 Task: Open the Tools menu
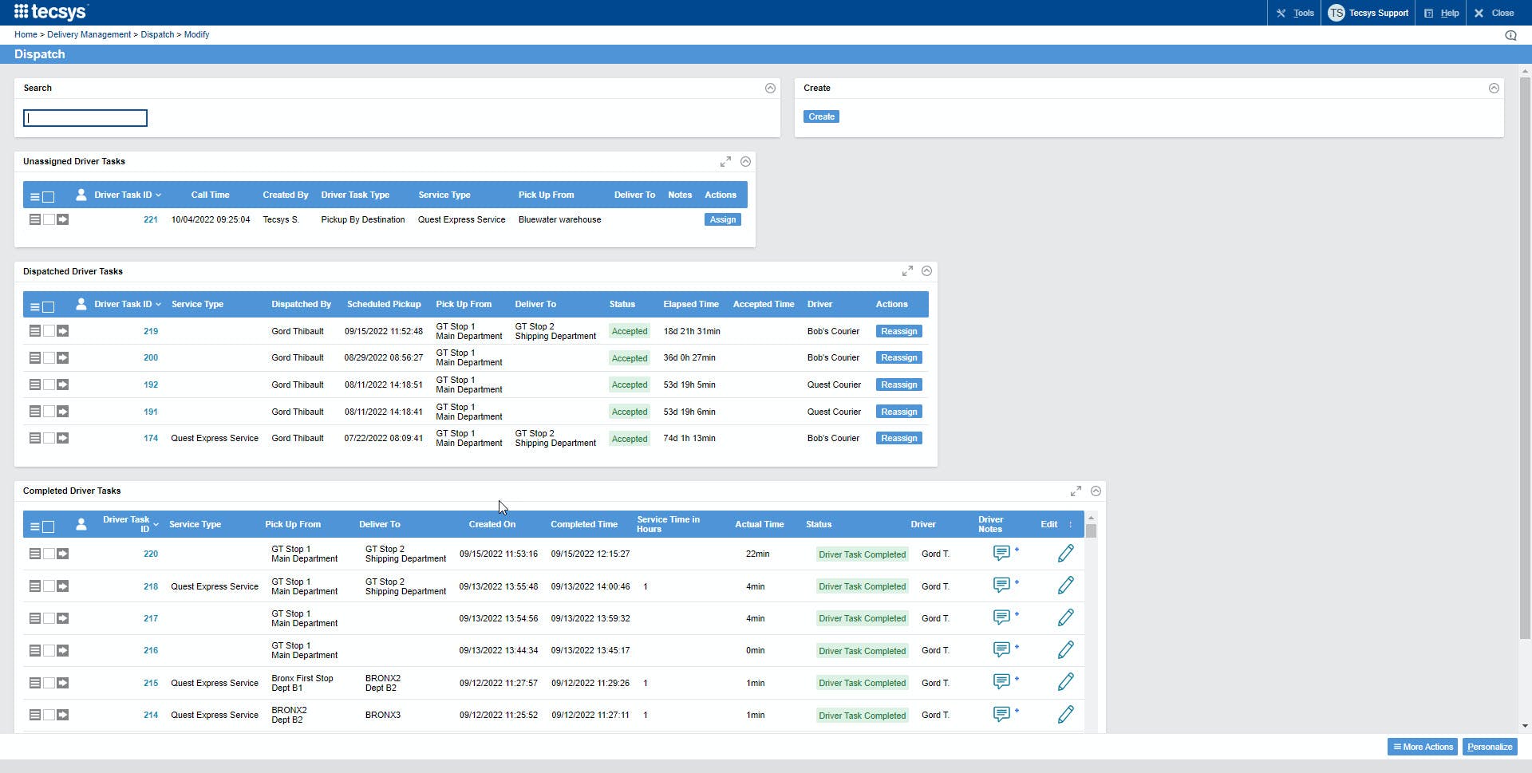point(1295,13)
